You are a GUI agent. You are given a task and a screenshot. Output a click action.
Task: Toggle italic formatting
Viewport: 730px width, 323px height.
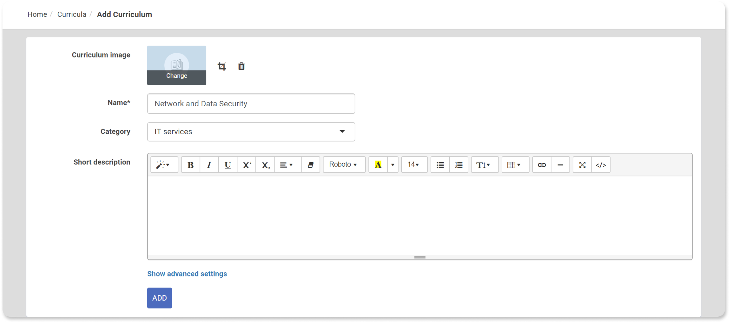[x=209, y=165]
